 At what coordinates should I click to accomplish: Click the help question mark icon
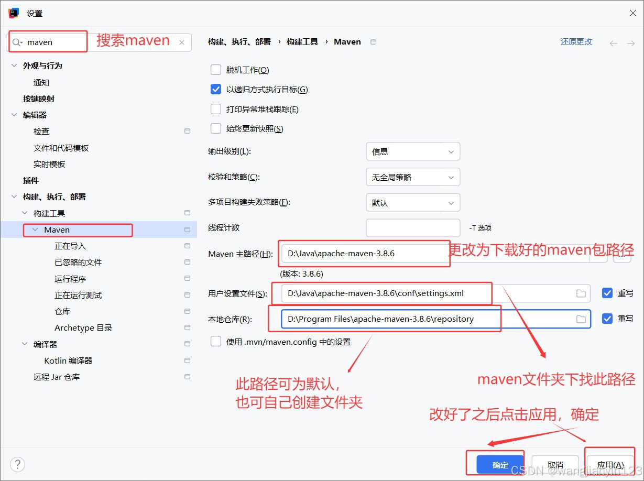17,464
